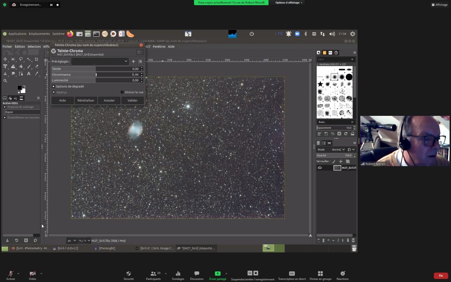Select the Text tool (A icon)

click(29, 74)
